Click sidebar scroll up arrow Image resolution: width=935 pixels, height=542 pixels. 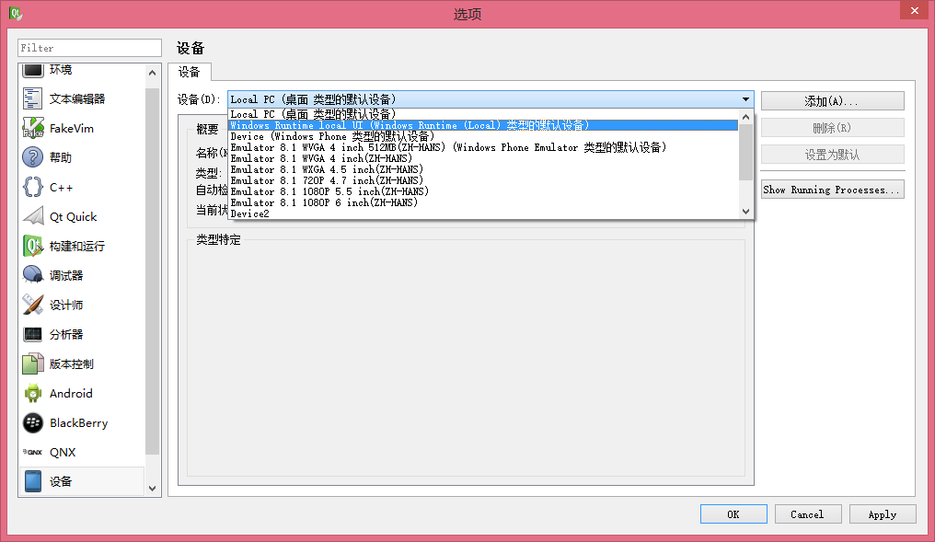pyautogui.click(x=152, y=73)
